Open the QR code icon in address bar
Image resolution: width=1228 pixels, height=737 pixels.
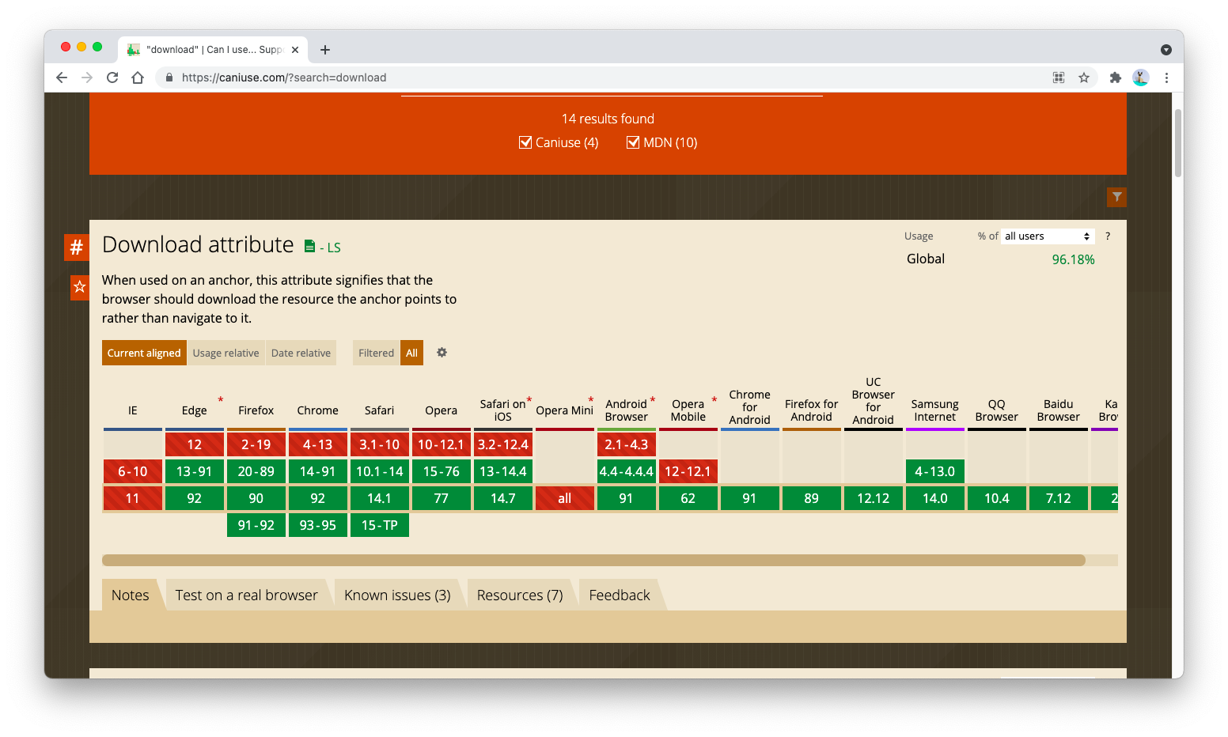pos(1059,77)
